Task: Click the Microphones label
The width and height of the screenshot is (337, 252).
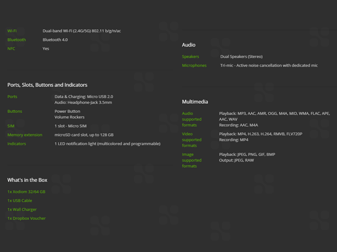Action: [x=194, y=66]
